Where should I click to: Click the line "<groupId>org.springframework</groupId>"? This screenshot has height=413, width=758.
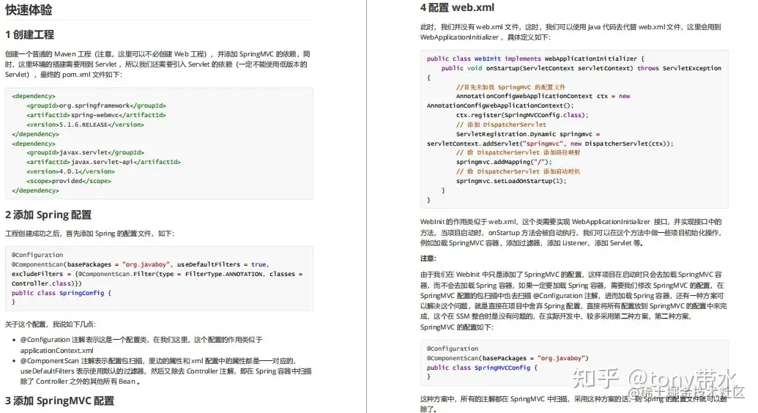(x=96, y=105)
